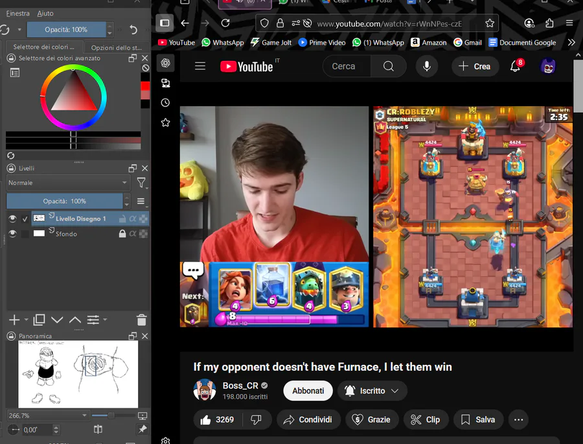Viewport: 583px width, 444px height.
Task: Like the video with 3269 likes
Action: 218,420
